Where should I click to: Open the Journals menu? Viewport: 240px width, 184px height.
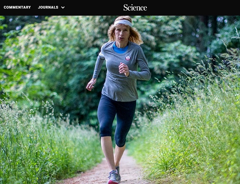click(x=48, y=7)
